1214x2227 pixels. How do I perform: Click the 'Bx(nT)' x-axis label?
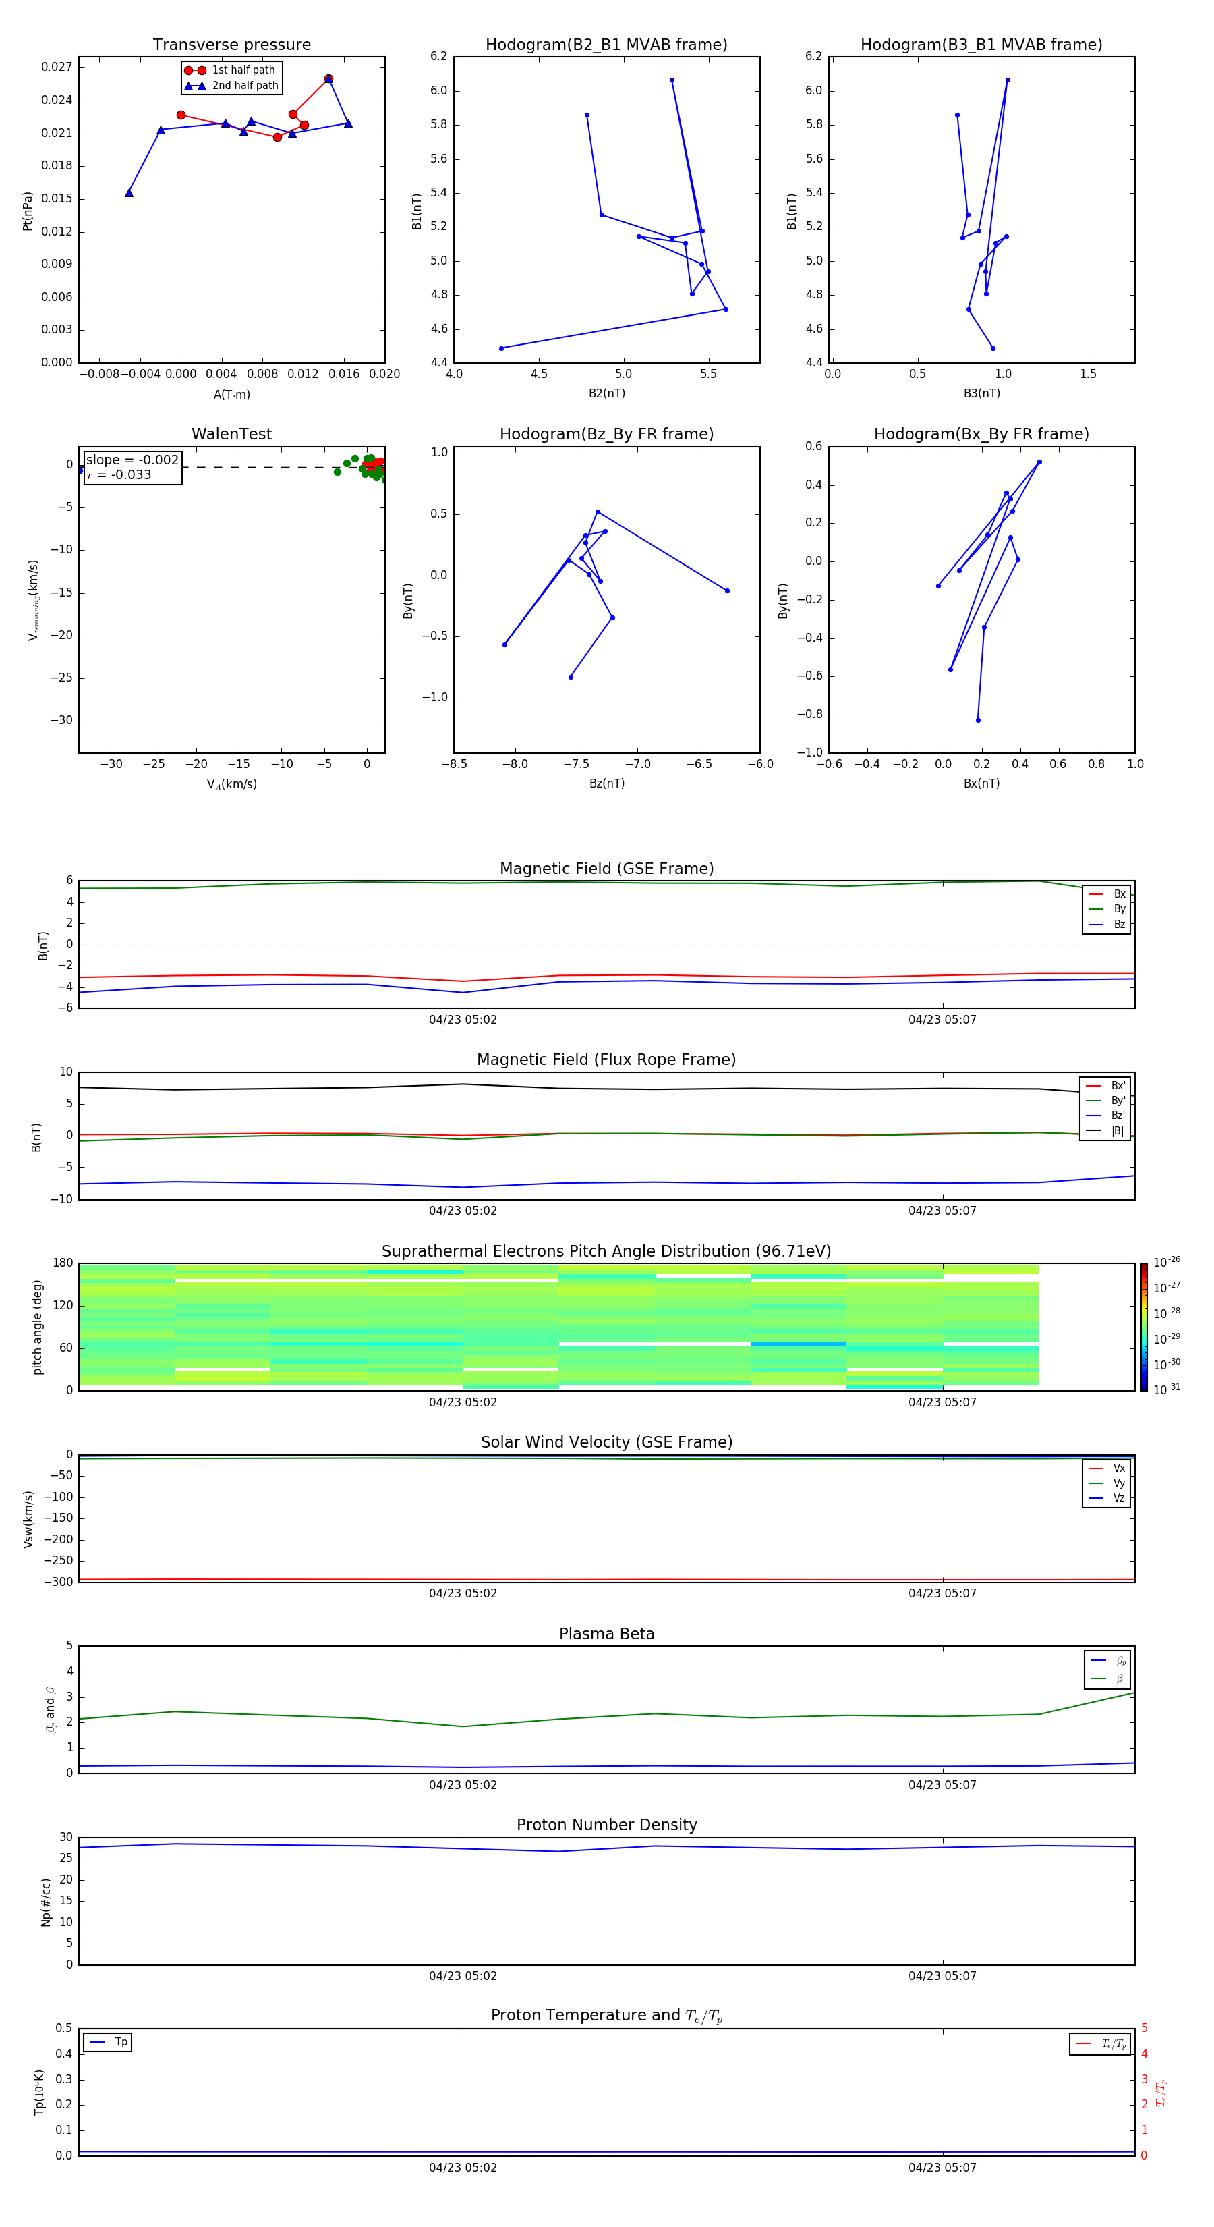[x=981, y=783]
